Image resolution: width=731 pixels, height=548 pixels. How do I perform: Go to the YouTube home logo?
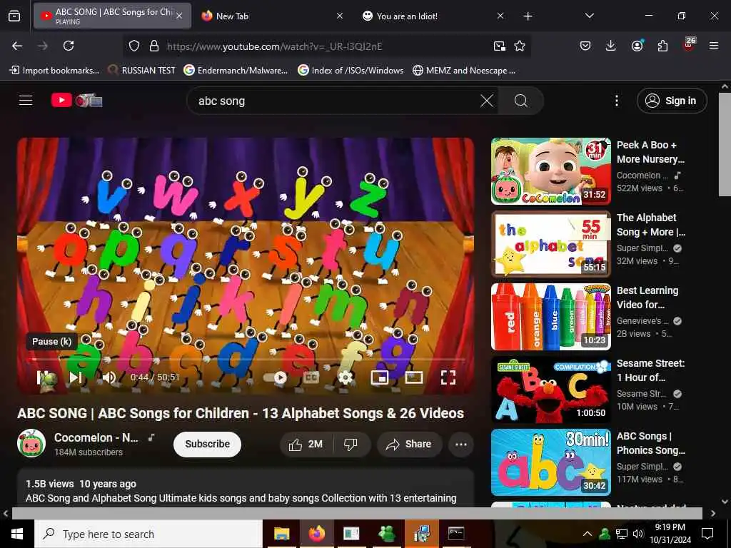point(77,100)
